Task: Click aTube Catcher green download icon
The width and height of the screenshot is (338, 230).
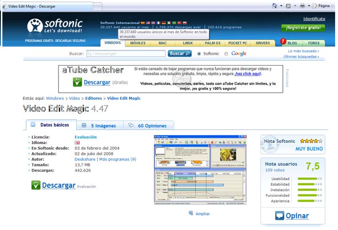Action: point(77,82)
